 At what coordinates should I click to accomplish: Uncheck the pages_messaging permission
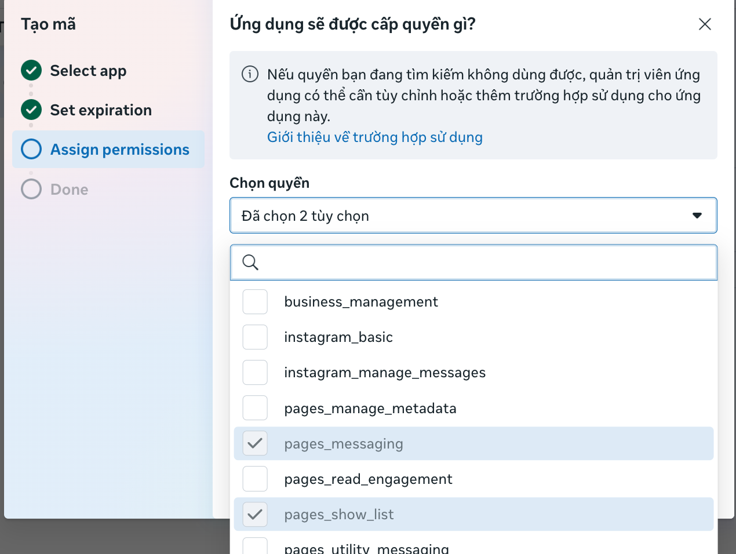[x=255, y=443]
